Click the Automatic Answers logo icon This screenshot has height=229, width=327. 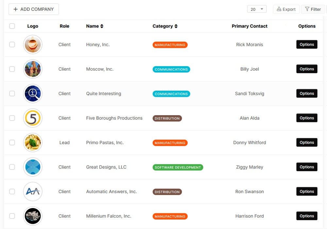point(33,192)
